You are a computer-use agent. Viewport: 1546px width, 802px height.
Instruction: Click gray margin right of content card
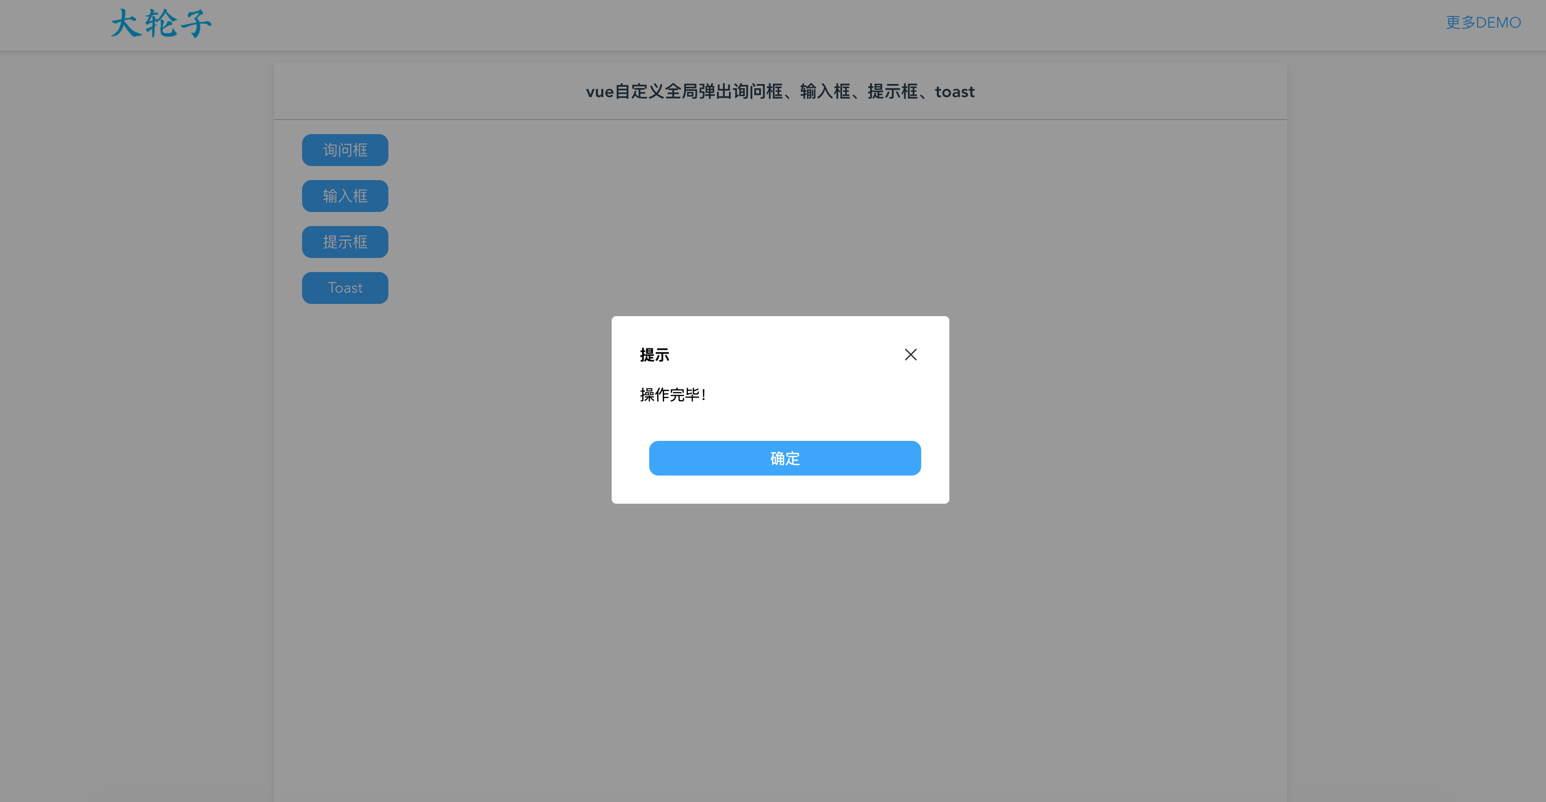[x=1417, y=420]
